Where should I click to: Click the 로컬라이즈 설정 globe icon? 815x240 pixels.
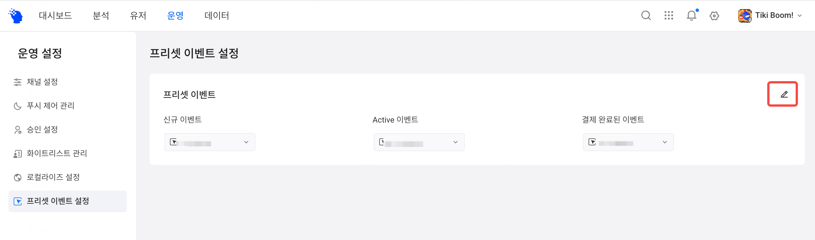[18, 178]
